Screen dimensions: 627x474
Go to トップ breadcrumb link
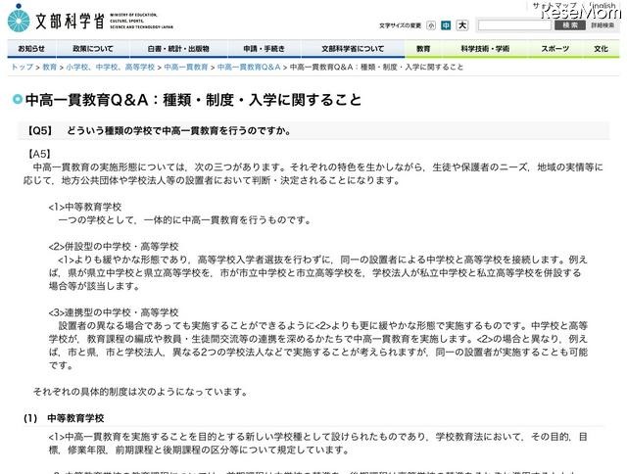point(22,68)
